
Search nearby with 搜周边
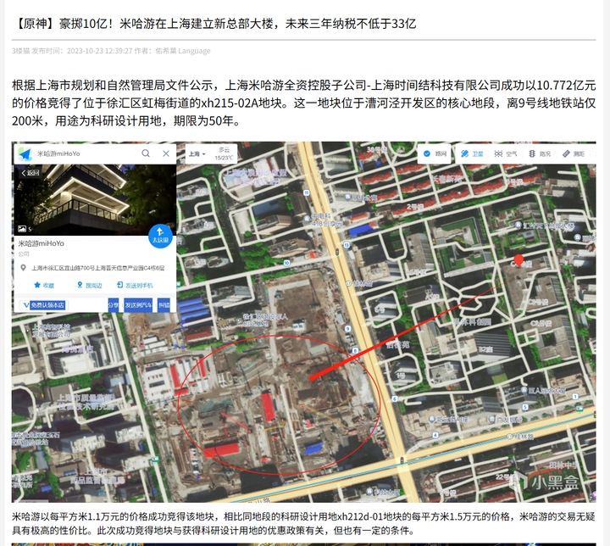[90, 285]
